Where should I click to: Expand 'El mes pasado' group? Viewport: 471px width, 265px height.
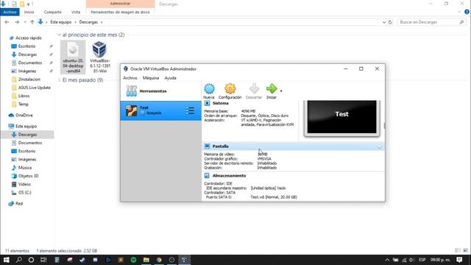point(59,80)
